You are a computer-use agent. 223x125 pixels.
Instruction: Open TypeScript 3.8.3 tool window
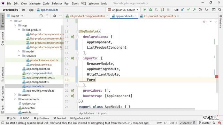80,118
